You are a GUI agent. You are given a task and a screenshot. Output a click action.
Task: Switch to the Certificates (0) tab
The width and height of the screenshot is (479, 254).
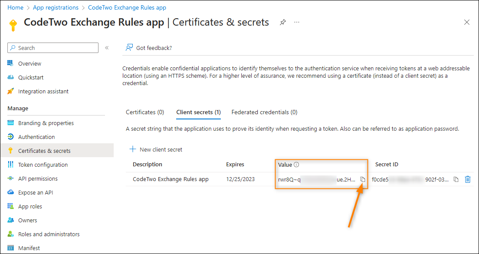coord(145,112)
